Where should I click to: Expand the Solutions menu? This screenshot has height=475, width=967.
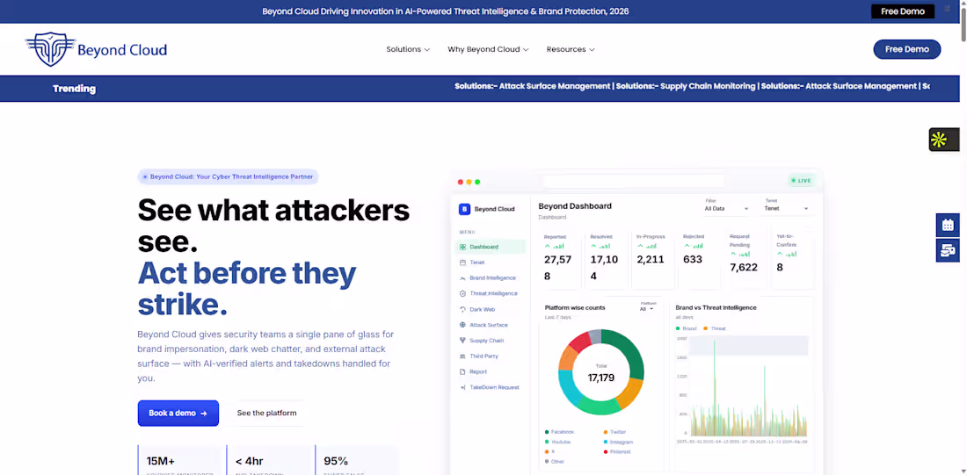point(408,49)
